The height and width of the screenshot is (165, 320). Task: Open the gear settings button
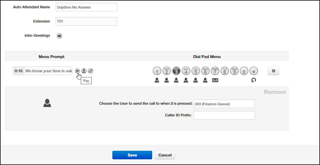click(273, 71)
